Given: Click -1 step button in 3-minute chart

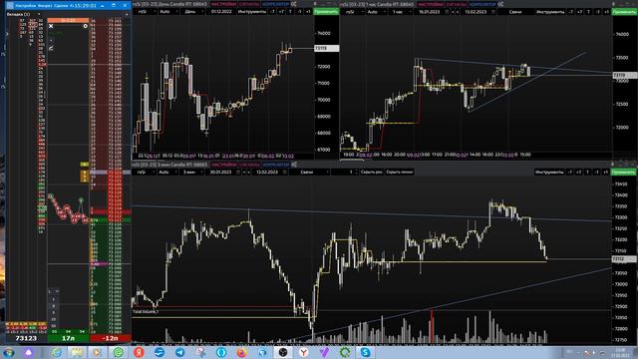Looking at the screenshot, I should [x=596, y=173].
